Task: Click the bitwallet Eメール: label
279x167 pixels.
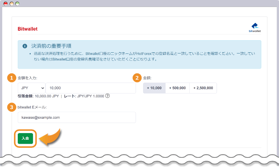Action: click(x=32, y=107)
